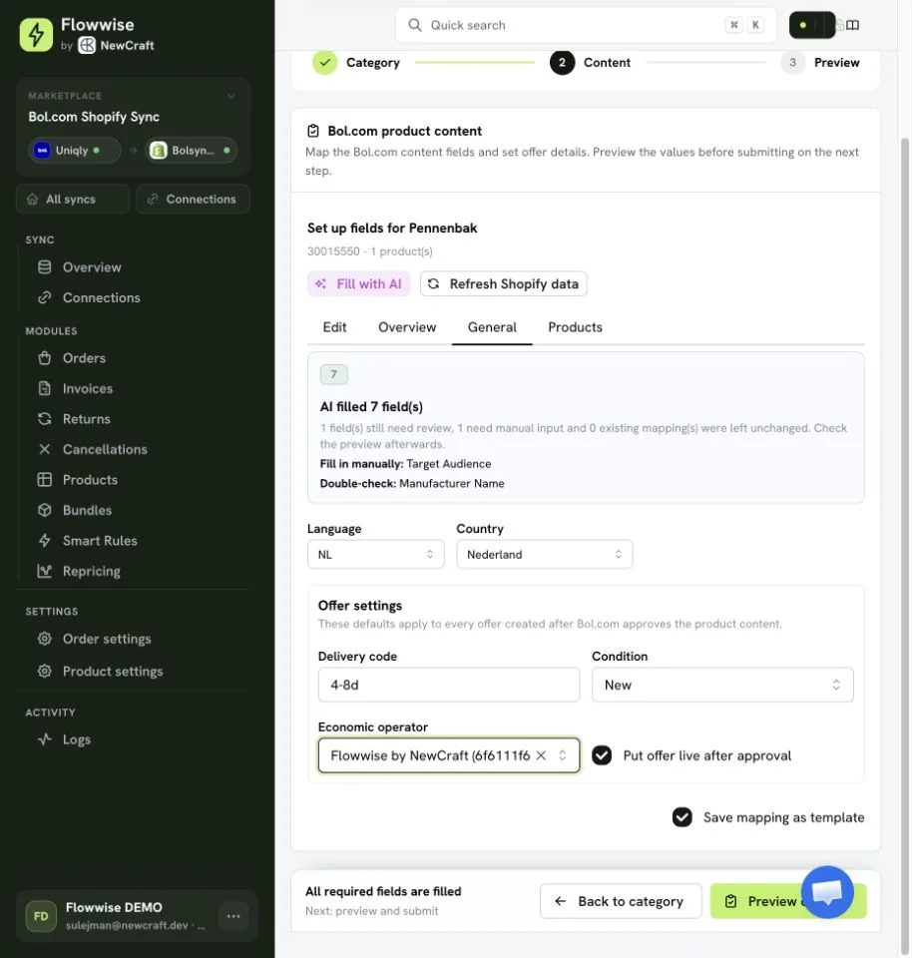The height and width of the screenshot is (958, 912).
Task: Toggle the dark status pill in header
Action: click(x=812, y=25)
